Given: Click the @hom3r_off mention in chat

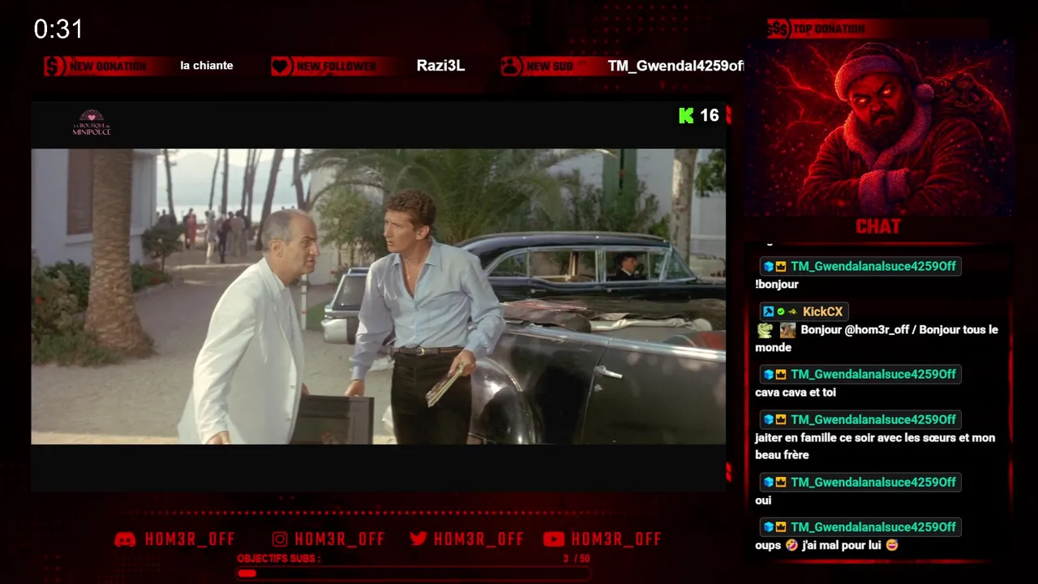Looking at the screenshot, I should tap(878, 330).
